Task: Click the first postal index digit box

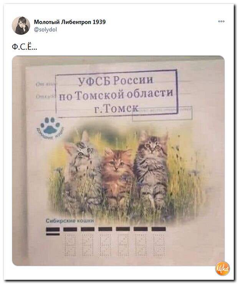Action: pyautogui.click(x=70, y=245)
